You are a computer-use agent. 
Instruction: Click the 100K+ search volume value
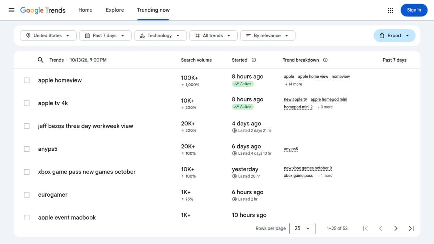pyautogui.click(x=190, y=78)
